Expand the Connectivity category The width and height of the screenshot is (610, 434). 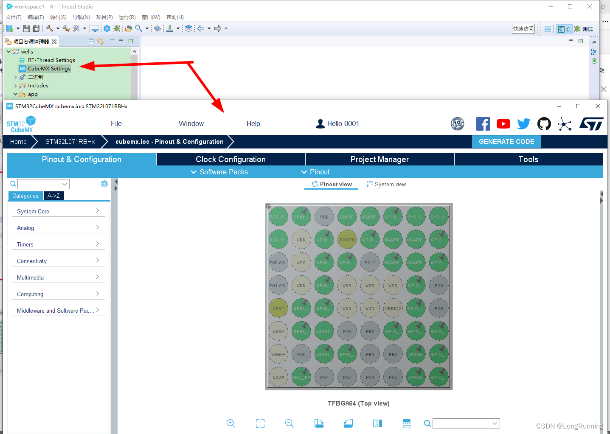[x=59, y=261]
